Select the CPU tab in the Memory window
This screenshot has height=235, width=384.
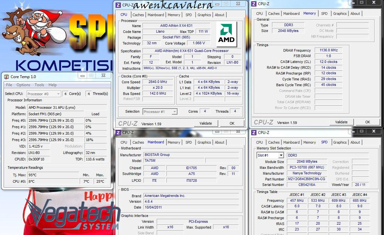click(259, 14)
